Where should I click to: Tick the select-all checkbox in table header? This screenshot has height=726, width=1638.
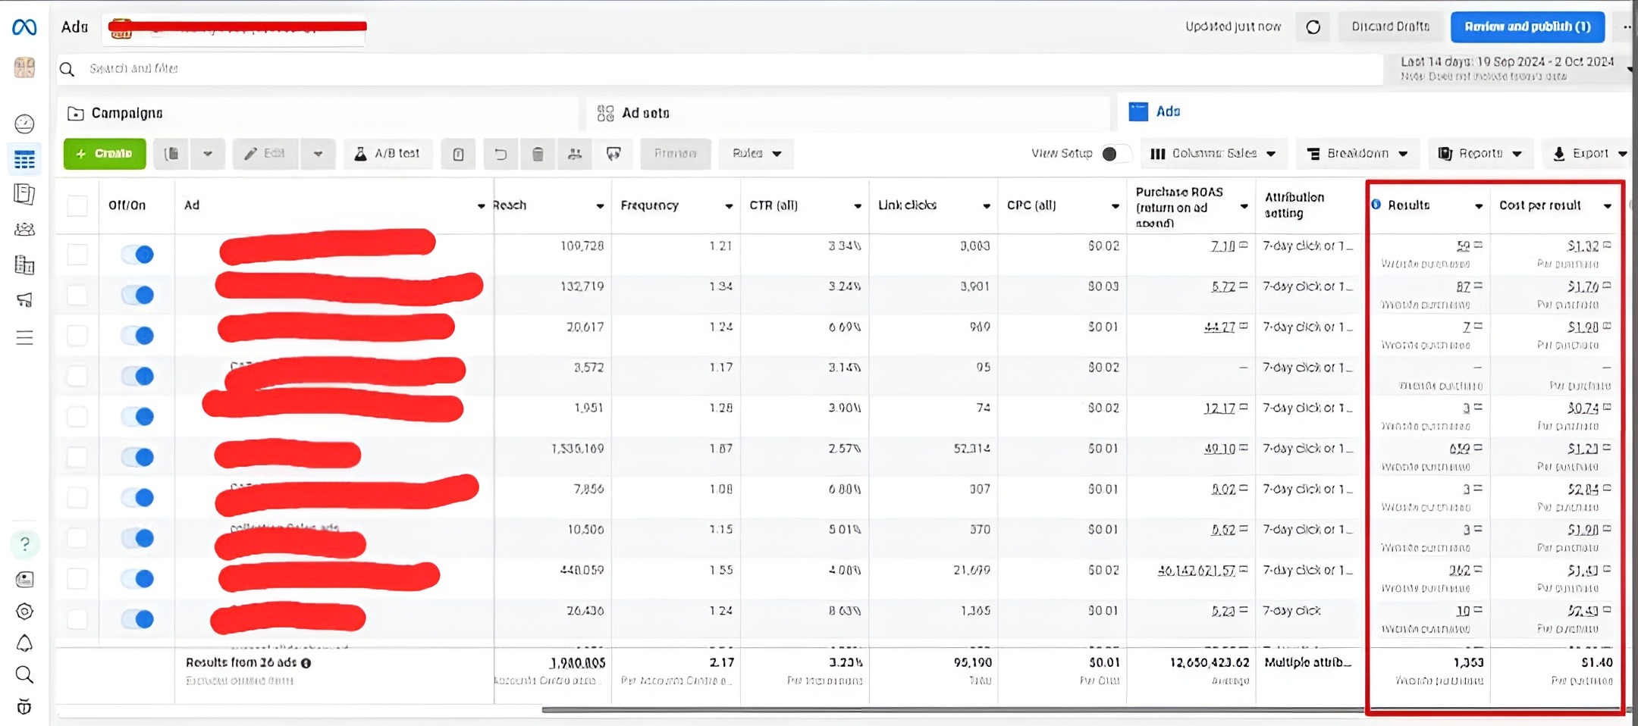77,205
